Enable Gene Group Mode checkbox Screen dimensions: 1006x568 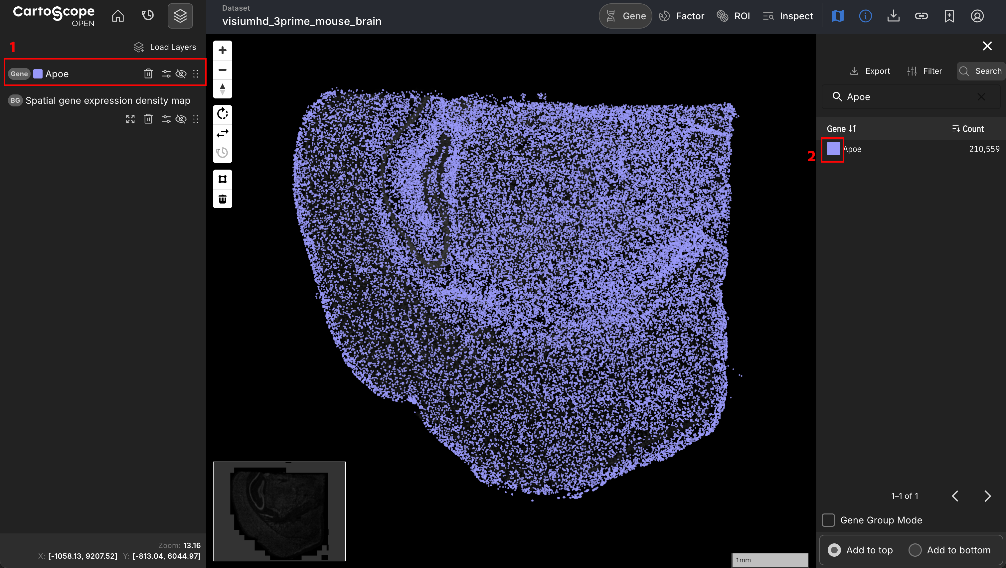tap(828, 520)
